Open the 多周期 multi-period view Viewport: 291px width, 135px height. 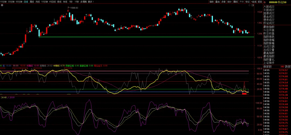84,2
